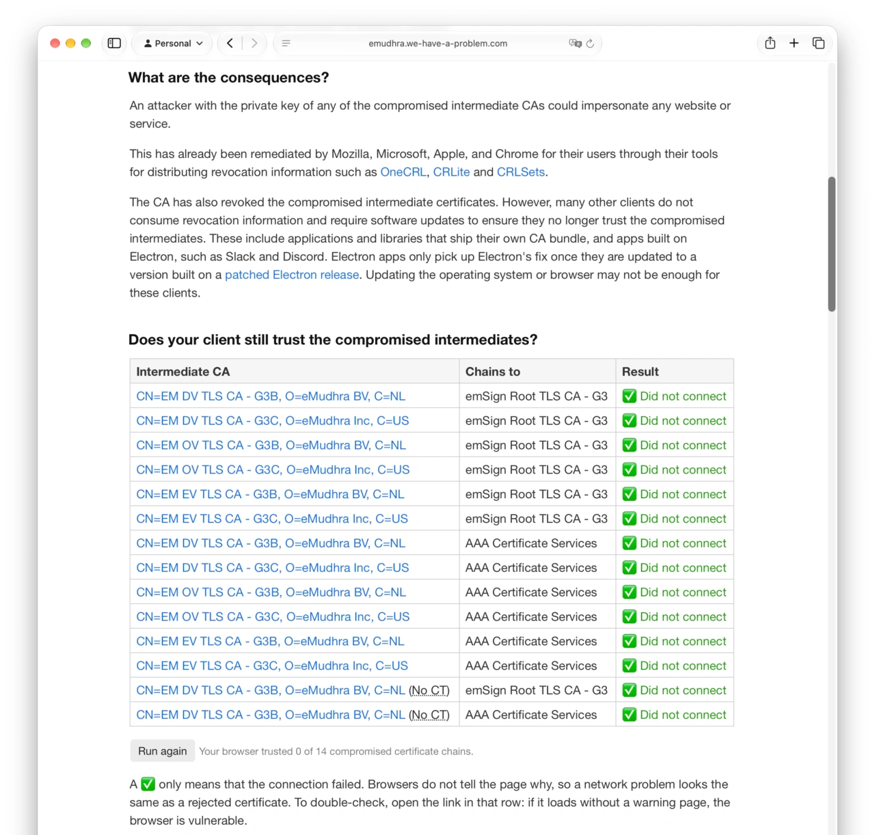The height and width of the screenshot is (835, 875).
Task: Click the page's vertical scrollbar thumb
Action: pos(831,244)
